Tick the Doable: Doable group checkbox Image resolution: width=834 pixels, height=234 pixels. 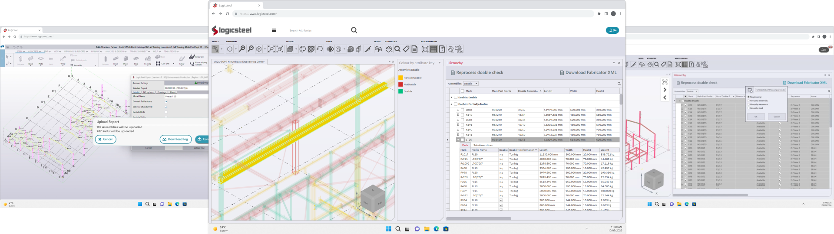point(455,97)
